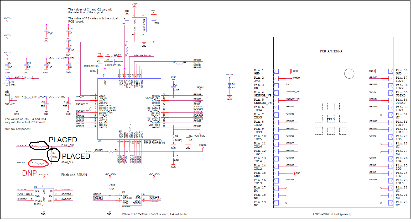Screen dimensions: 411x222
Task: Click the 'Pin.35 U0TXD' label
Action: [x=402, y=94]
